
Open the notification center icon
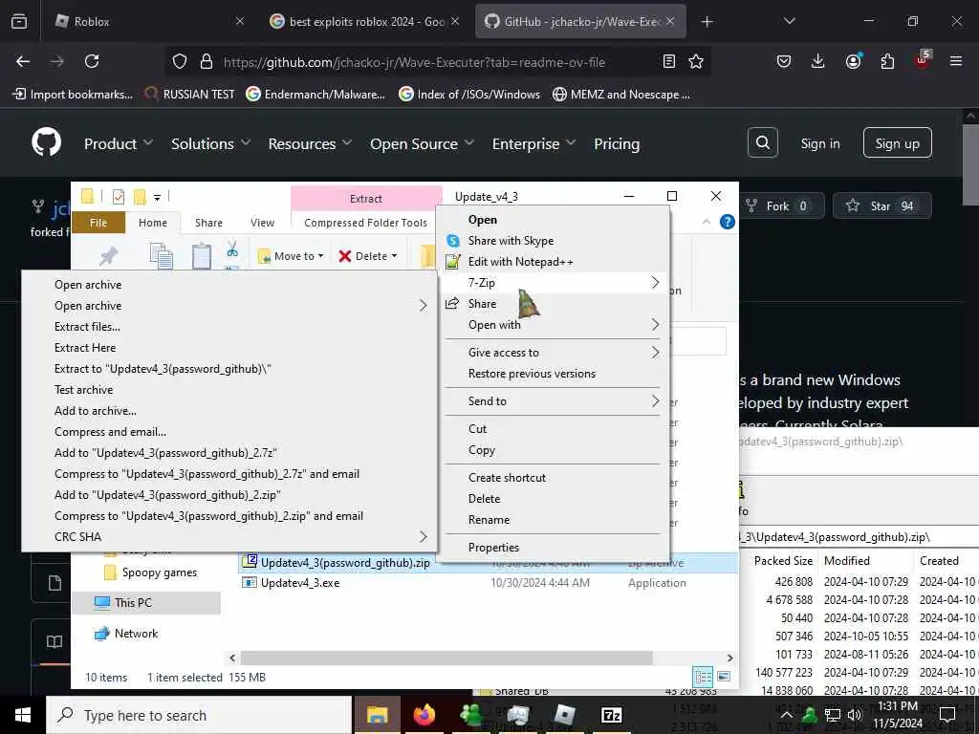947,715
